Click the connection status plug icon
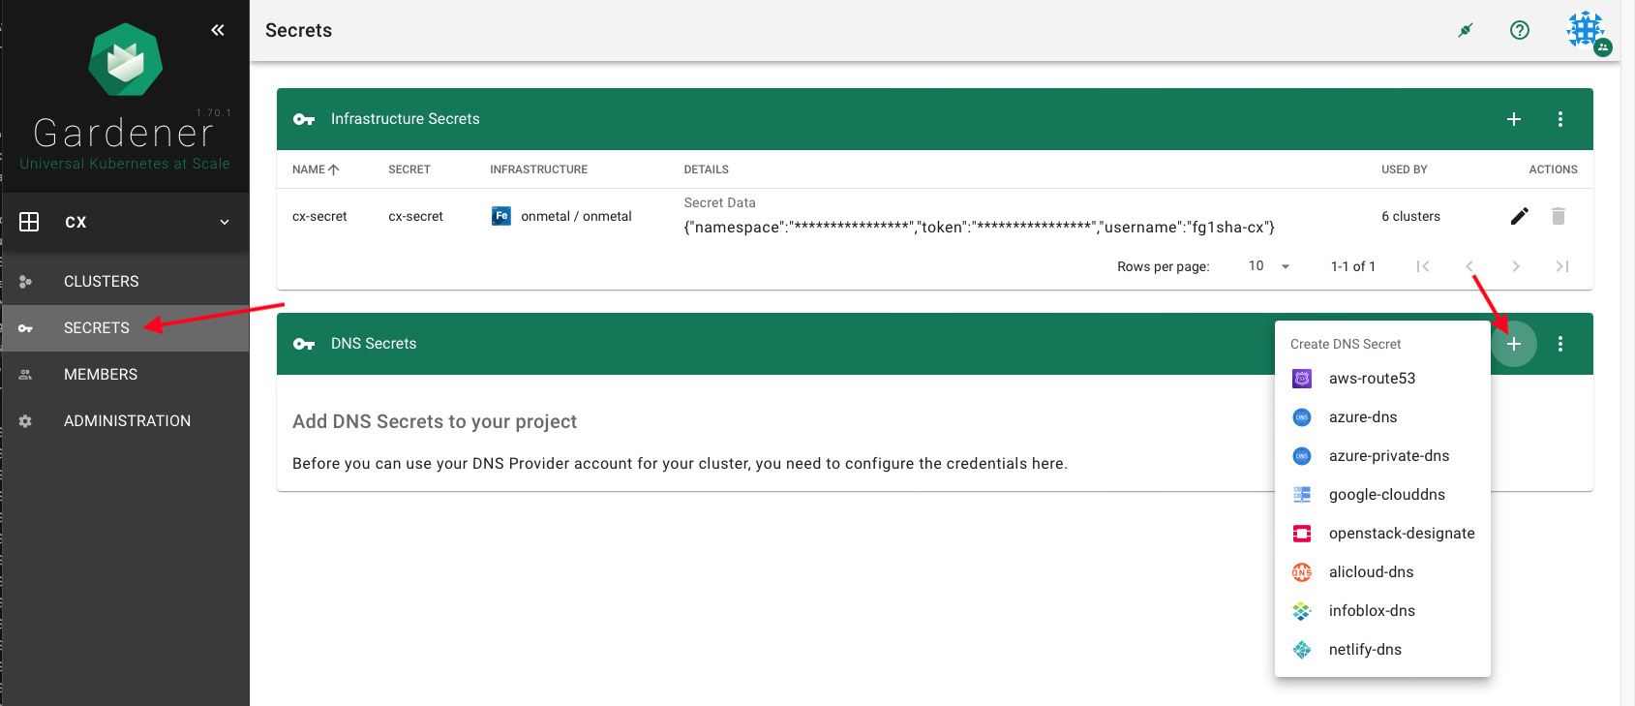This screenshot has height=706, width=1635. click(1466, 30)
